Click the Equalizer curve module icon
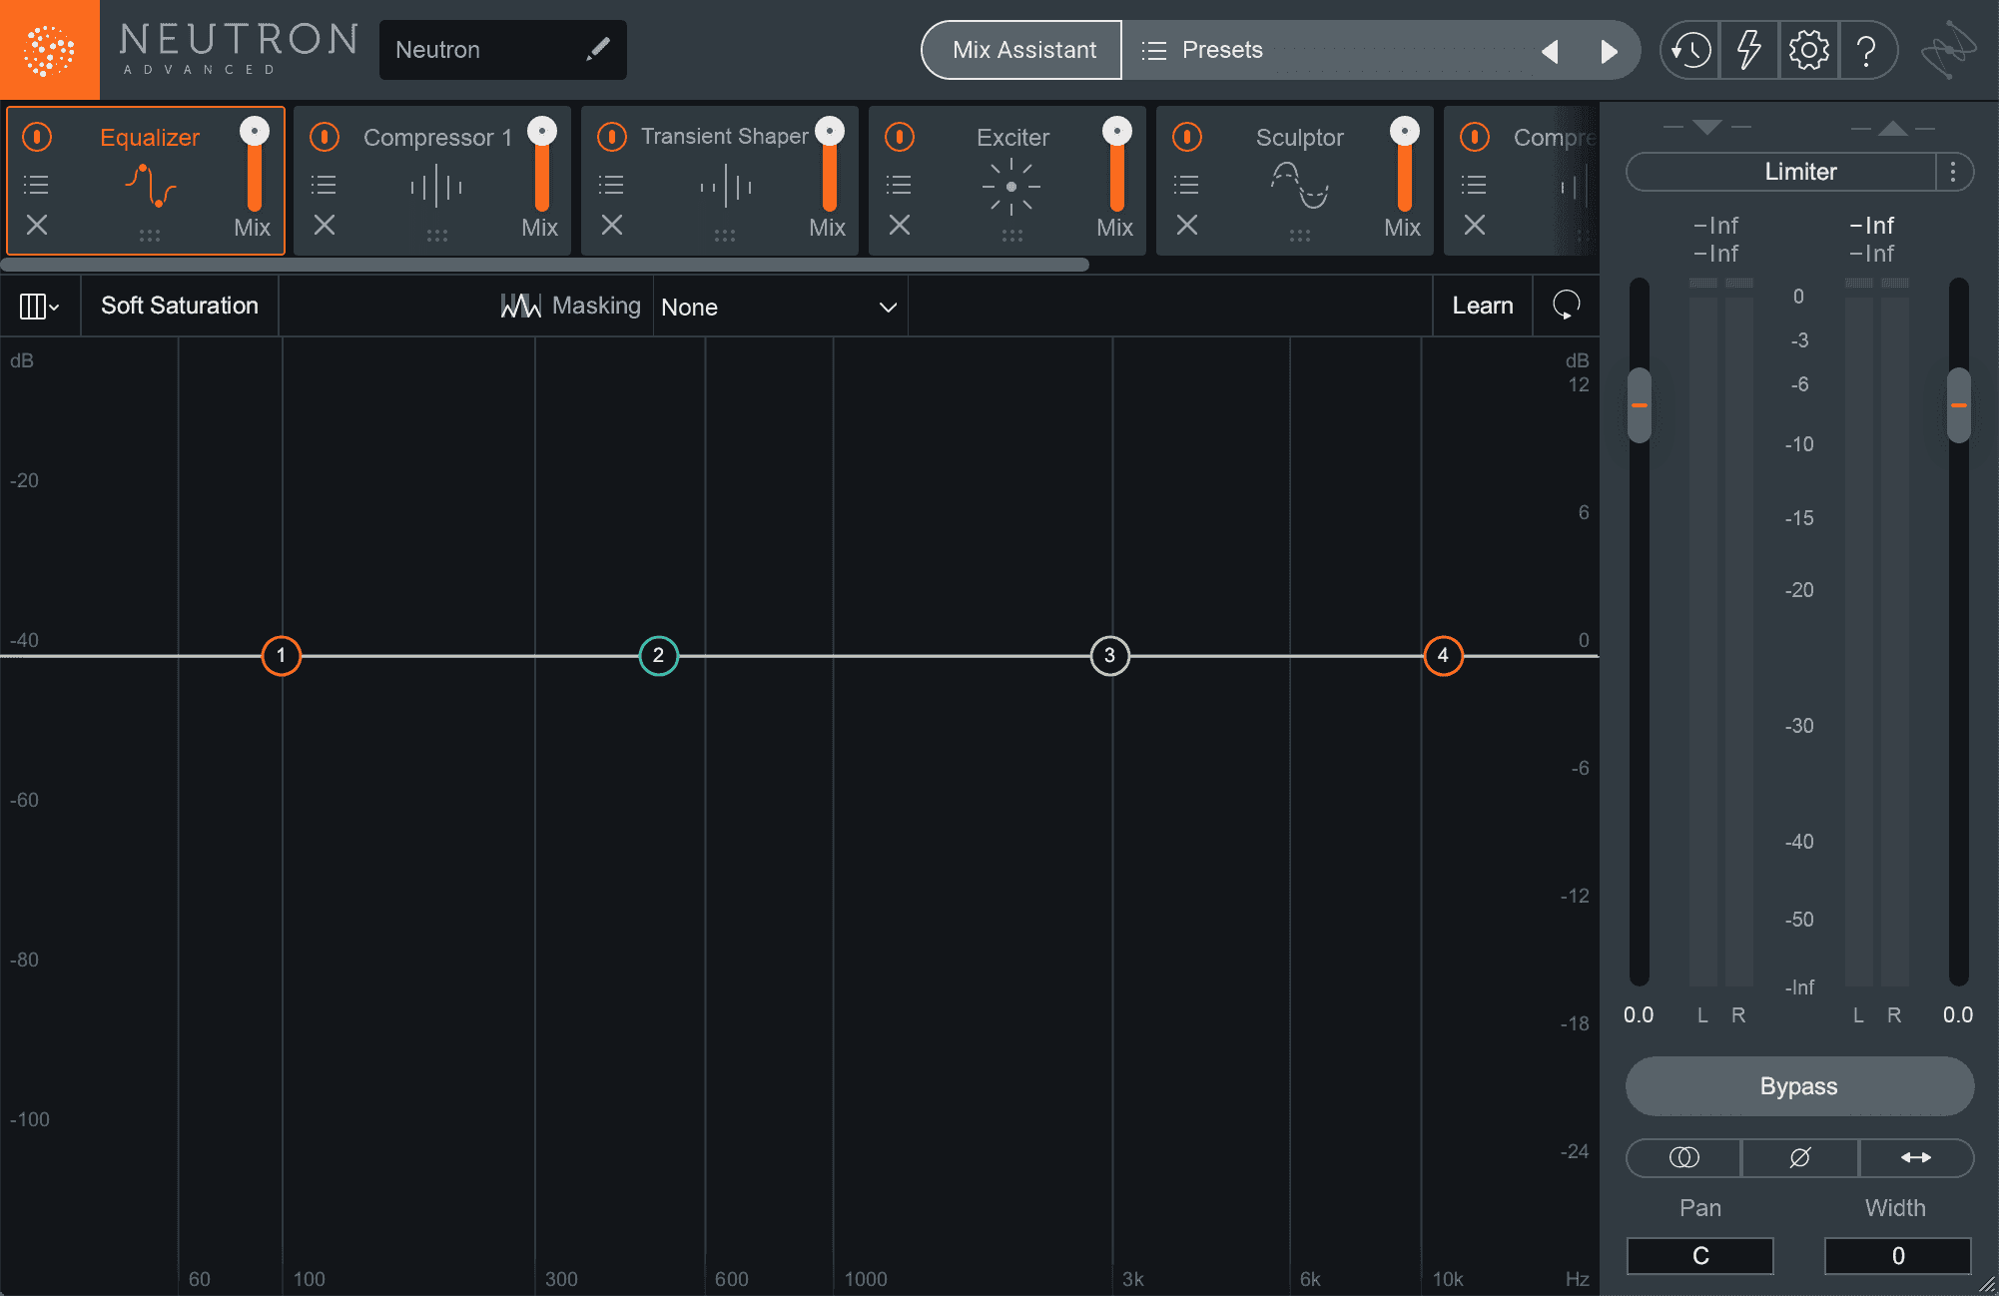The image size is (1999, 1296). point(151,186)
